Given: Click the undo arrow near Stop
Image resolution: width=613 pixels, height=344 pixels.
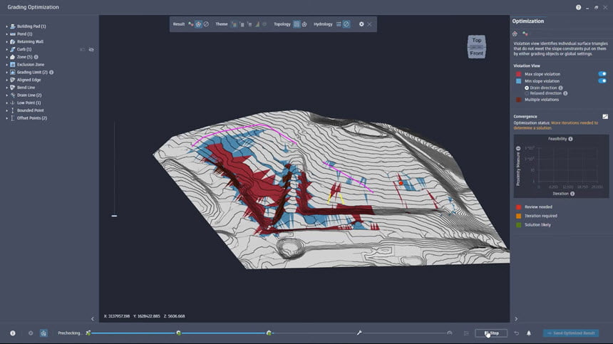Looking at the screenshot, I should [x=517, y=333].
